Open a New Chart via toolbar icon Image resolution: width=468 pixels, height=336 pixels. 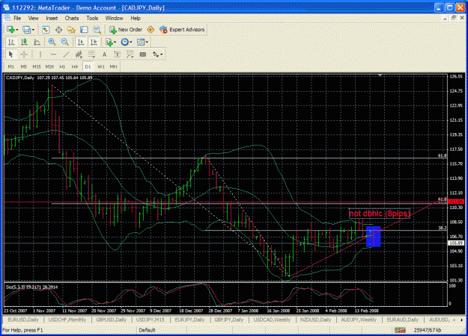pos(10,29)
